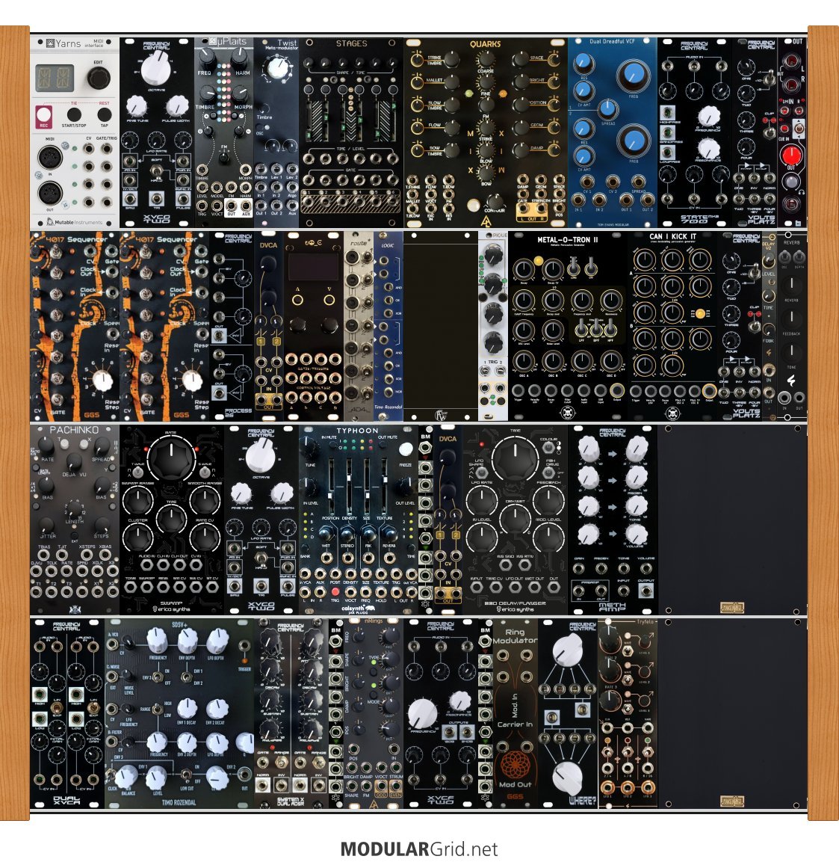Select the narrow REVERB module
The image size is (839, 865).
(792, 326)
